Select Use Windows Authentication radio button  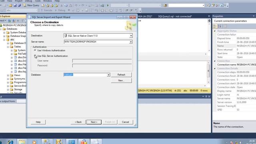point(35,50)
